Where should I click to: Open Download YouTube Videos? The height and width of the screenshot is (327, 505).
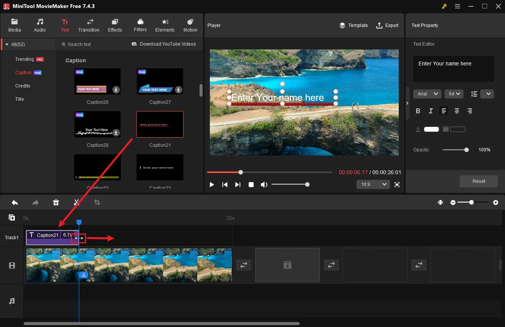164,44
